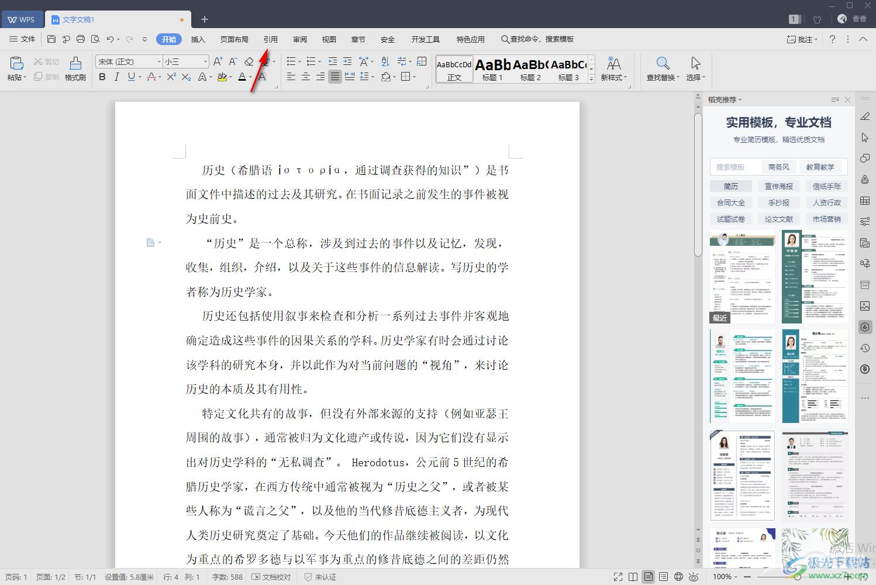Click the Sort (A-Z) icon
Viewport: 876px width, 585px height.
click(385, 61)
